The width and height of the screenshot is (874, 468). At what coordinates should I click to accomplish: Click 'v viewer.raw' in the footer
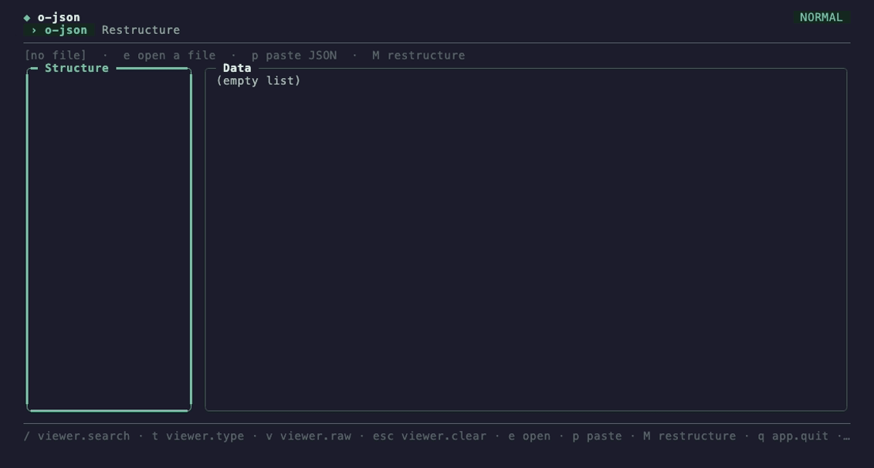click(308, 436)
